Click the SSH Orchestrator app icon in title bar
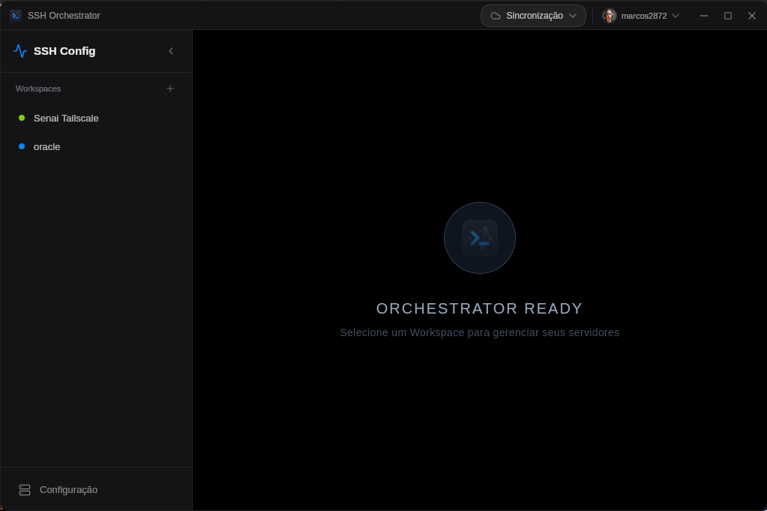This screenshot has height=511, width=767. click(x=16, y=16)
